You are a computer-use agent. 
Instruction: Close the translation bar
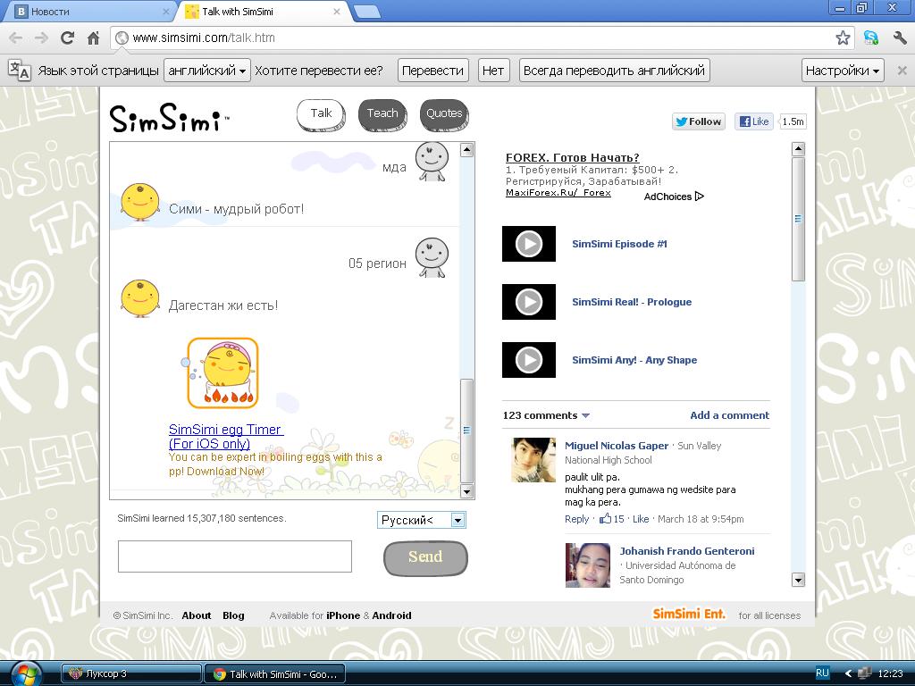click(902, 71)
